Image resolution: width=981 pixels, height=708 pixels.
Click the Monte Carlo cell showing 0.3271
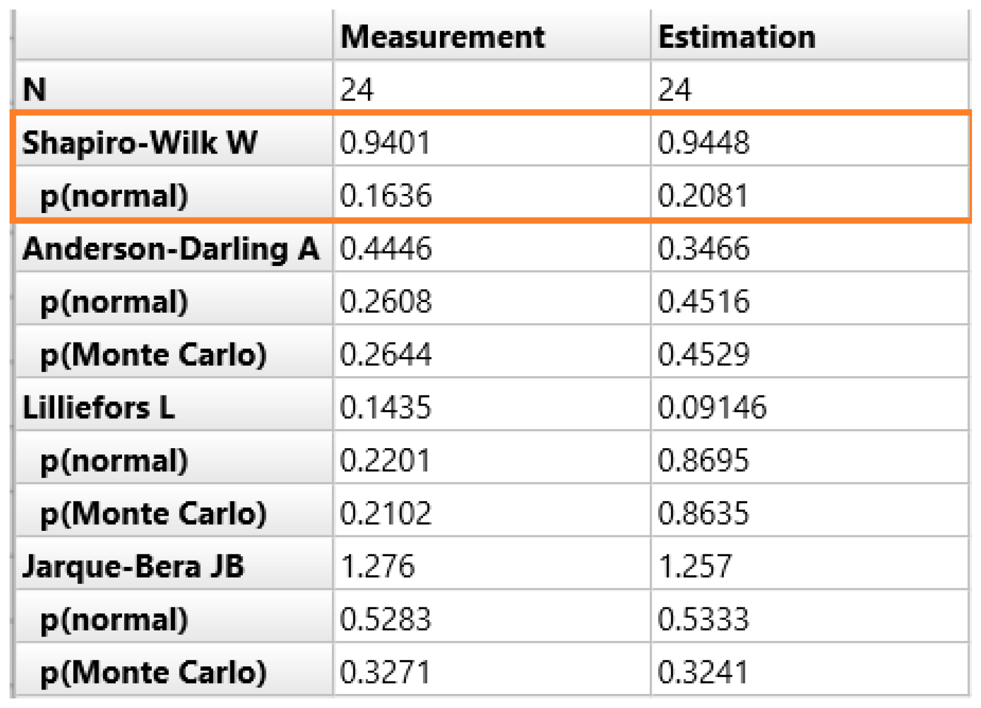click(x=385, y=672)
